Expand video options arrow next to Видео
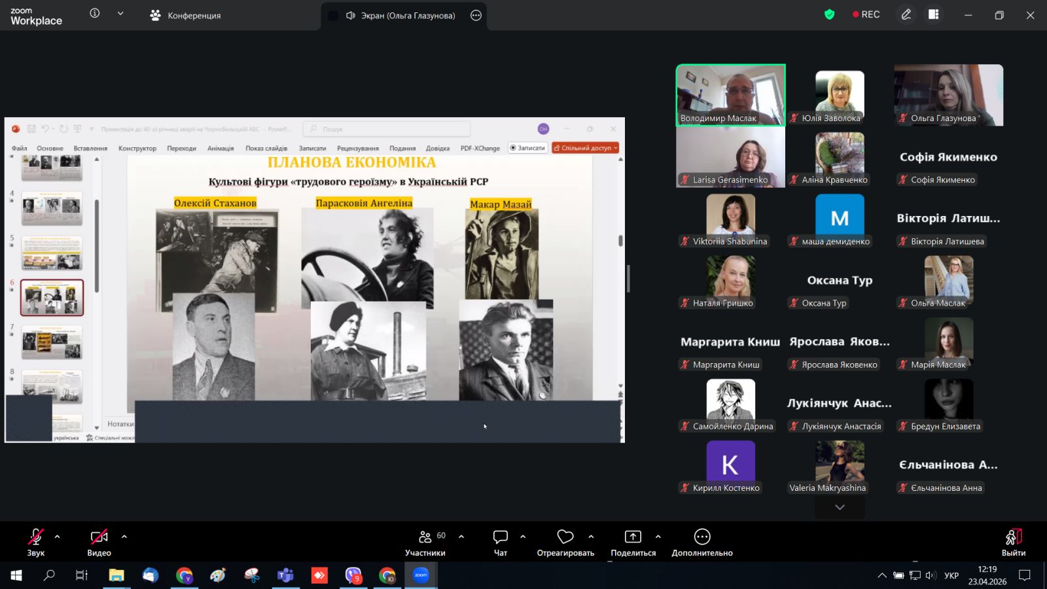Viewport: 1047px width, 589px height. (124, 537)
